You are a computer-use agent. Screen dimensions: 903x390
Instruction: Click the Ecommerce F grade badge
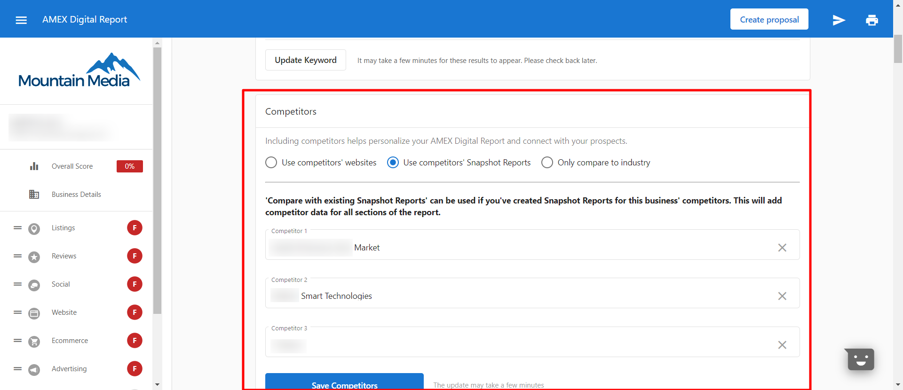click(135, 341)
